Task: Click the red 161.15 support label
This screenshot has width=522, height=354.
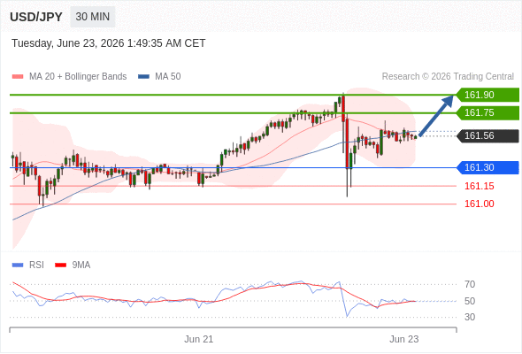Action: click(x=479, y=186)
